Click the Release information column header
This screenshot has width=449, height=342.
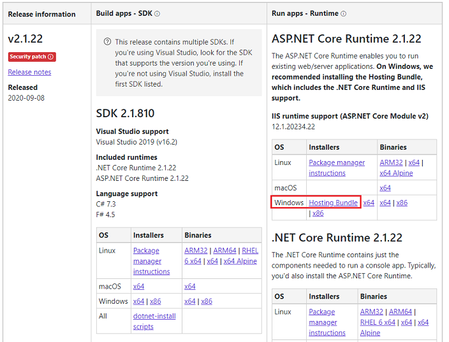coord(42,14)
